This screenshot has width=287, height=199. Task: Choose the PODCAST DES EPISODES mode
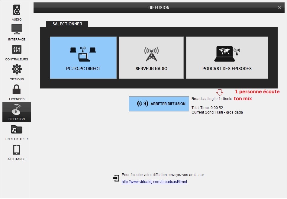click(x=227, y=58)
